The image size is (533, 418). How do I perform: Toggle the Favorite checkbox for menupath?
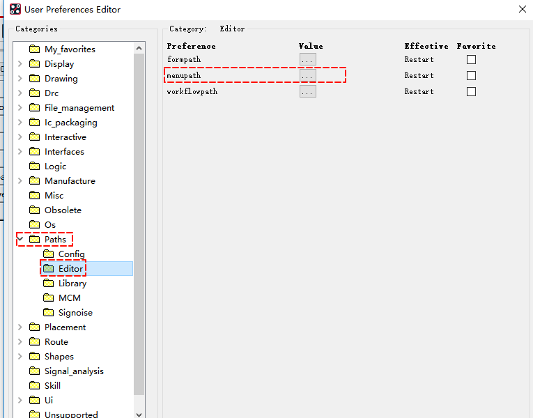(471, 76)
